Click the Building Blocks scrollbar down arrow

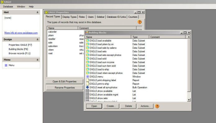189,100
